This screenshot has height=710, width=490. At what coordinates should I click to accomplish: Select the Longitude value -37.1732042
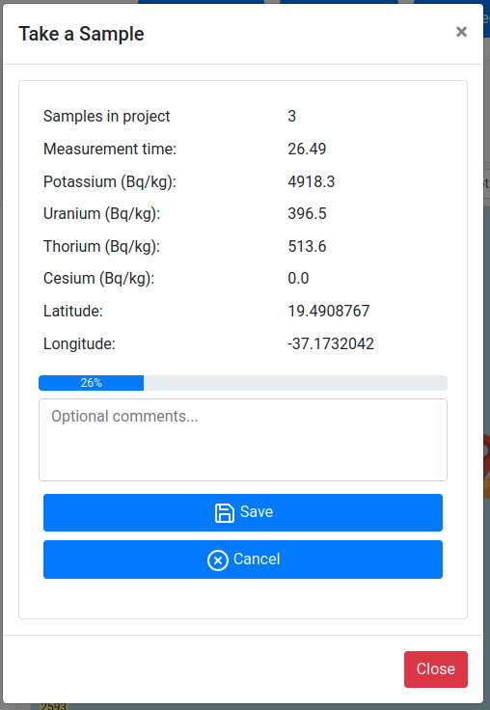tap(331, 343)
